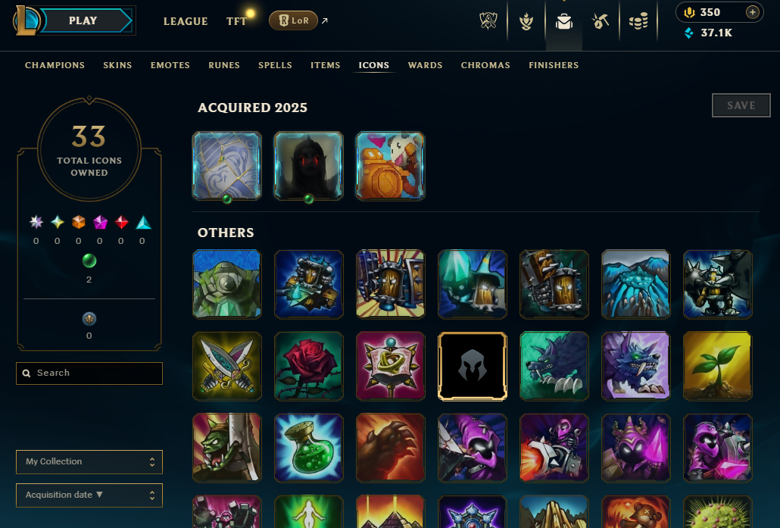Pick the Poro with coin icon

point(391,166)
